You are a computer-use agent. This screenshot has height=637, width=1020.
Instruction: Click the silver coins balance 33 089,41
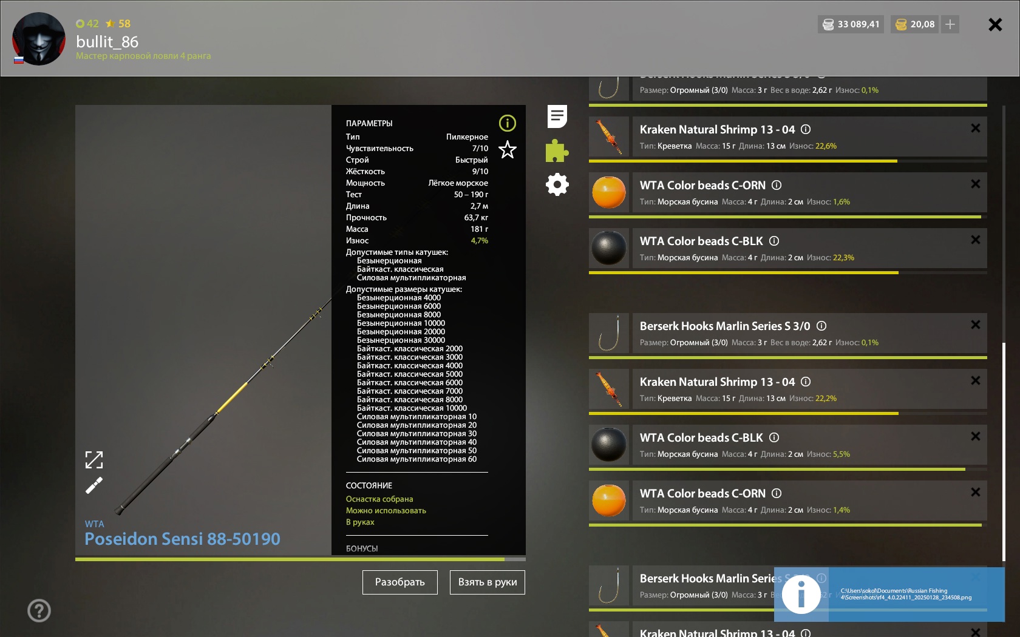851,24
